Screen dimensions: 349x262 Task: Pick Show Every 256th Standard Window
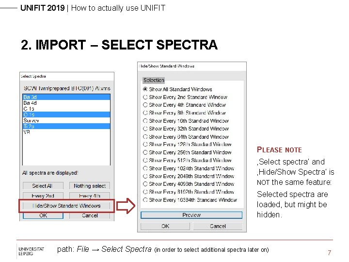145,152
